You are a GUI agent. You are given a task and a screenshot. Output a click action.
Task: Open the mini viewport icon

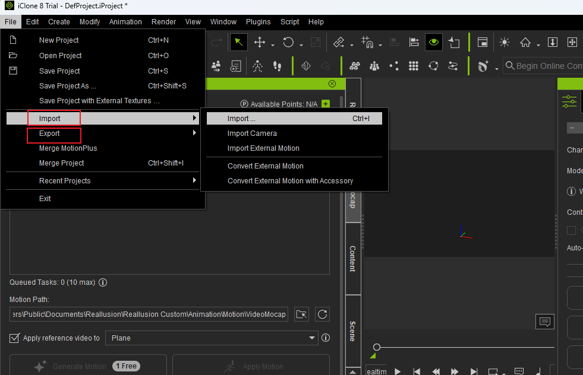click(x=482, y=42)
